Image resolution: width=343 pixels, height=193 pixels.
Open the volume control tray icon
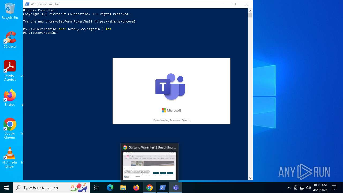coord(308,188)
